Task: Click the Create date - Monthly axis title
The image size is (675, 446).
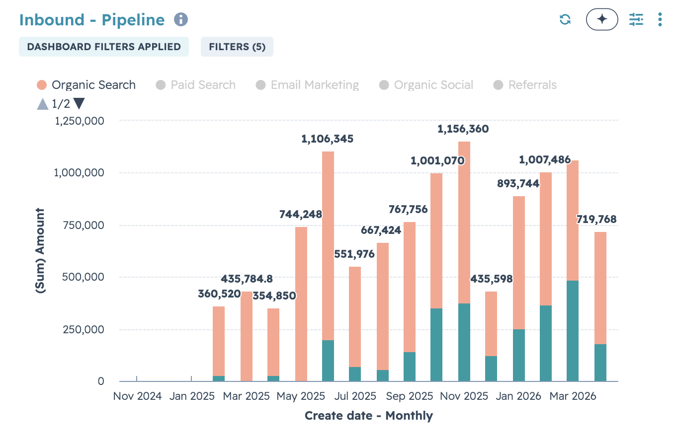Action: 369,416
